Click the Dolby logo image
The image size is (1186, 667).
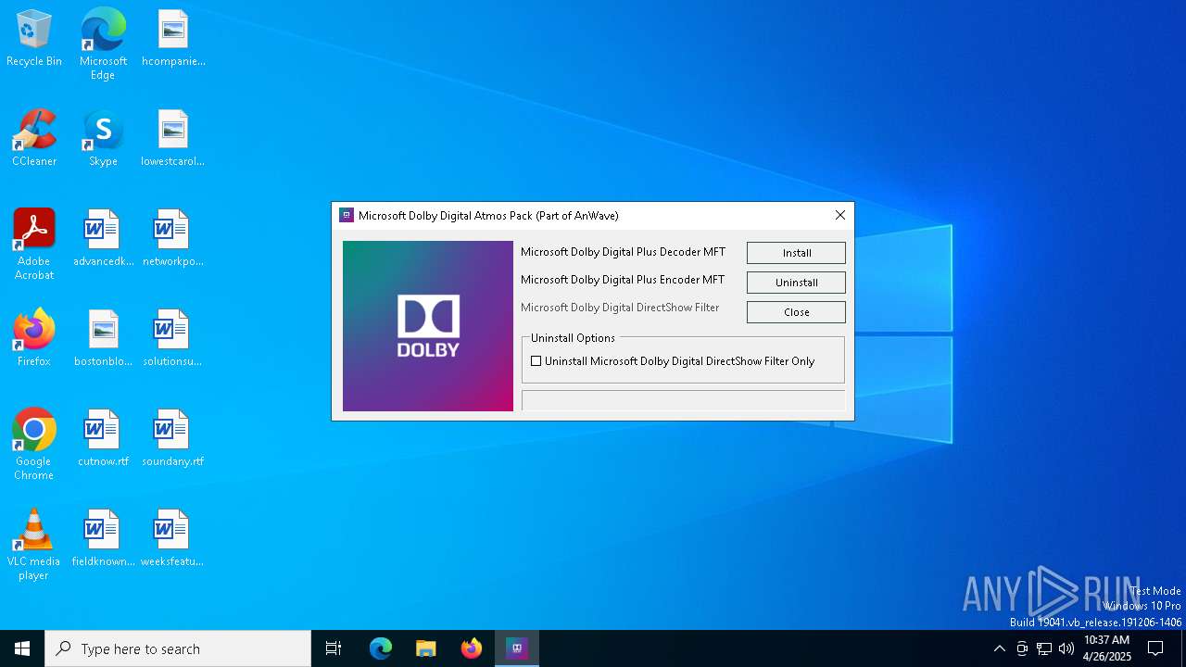click(428, 326)
